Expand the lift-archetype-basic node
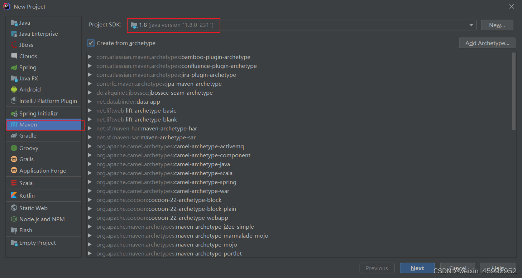The height and width of the screenshot is (278, 522). pos(90,110)
